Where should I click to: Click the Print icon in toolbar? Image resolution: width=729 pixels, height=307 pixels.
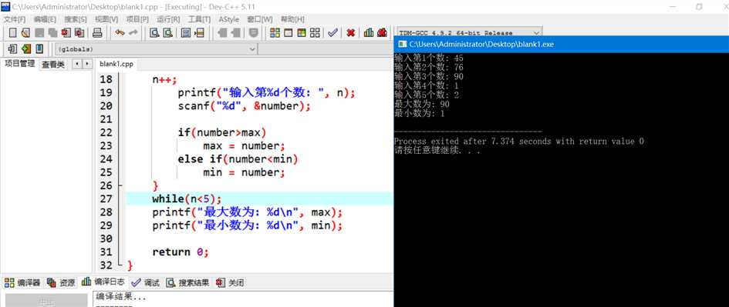pos(97,33)
